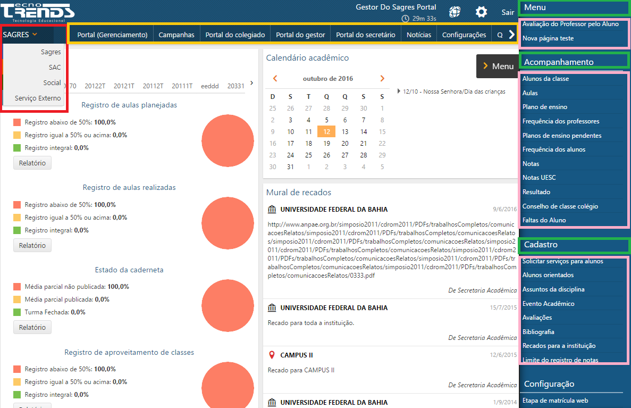
Task: Click building icon of 15/7/2015 message
Action: click(x=272, y=308)
